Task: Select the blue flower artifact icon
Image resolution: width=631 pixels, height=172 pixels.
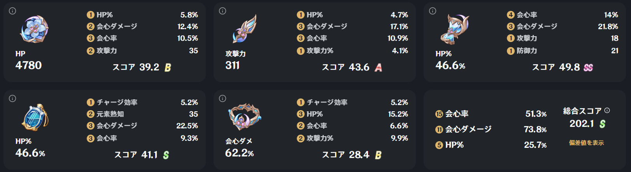Action: pos(34,30)
